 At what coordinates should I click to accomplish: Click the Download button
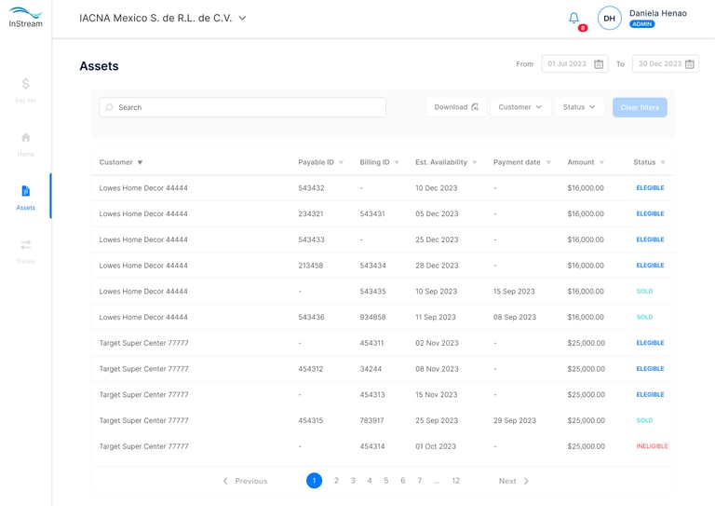click(x=456, y=107)
